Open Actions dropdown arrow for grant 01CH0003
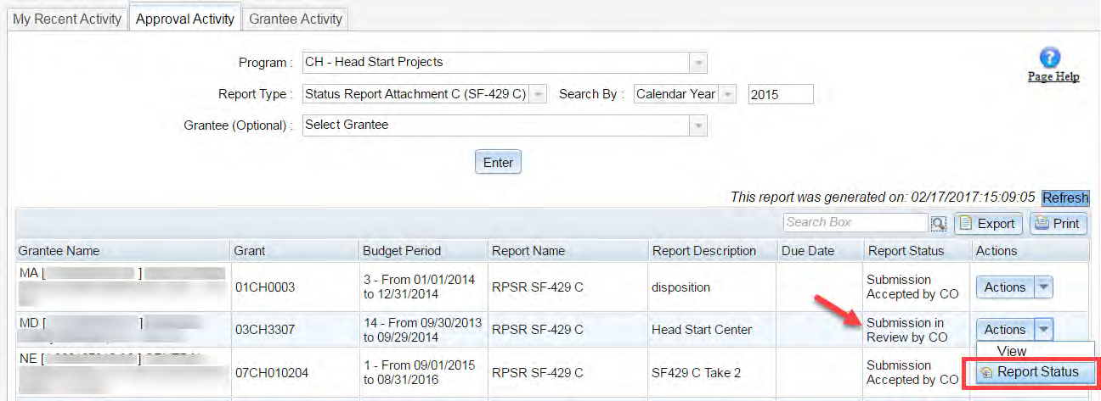 [1044, 287]
